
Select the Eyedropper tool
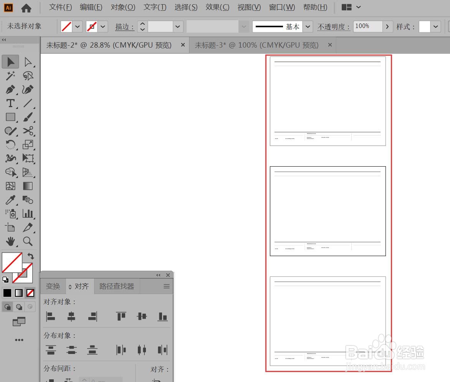click(11, 200)
